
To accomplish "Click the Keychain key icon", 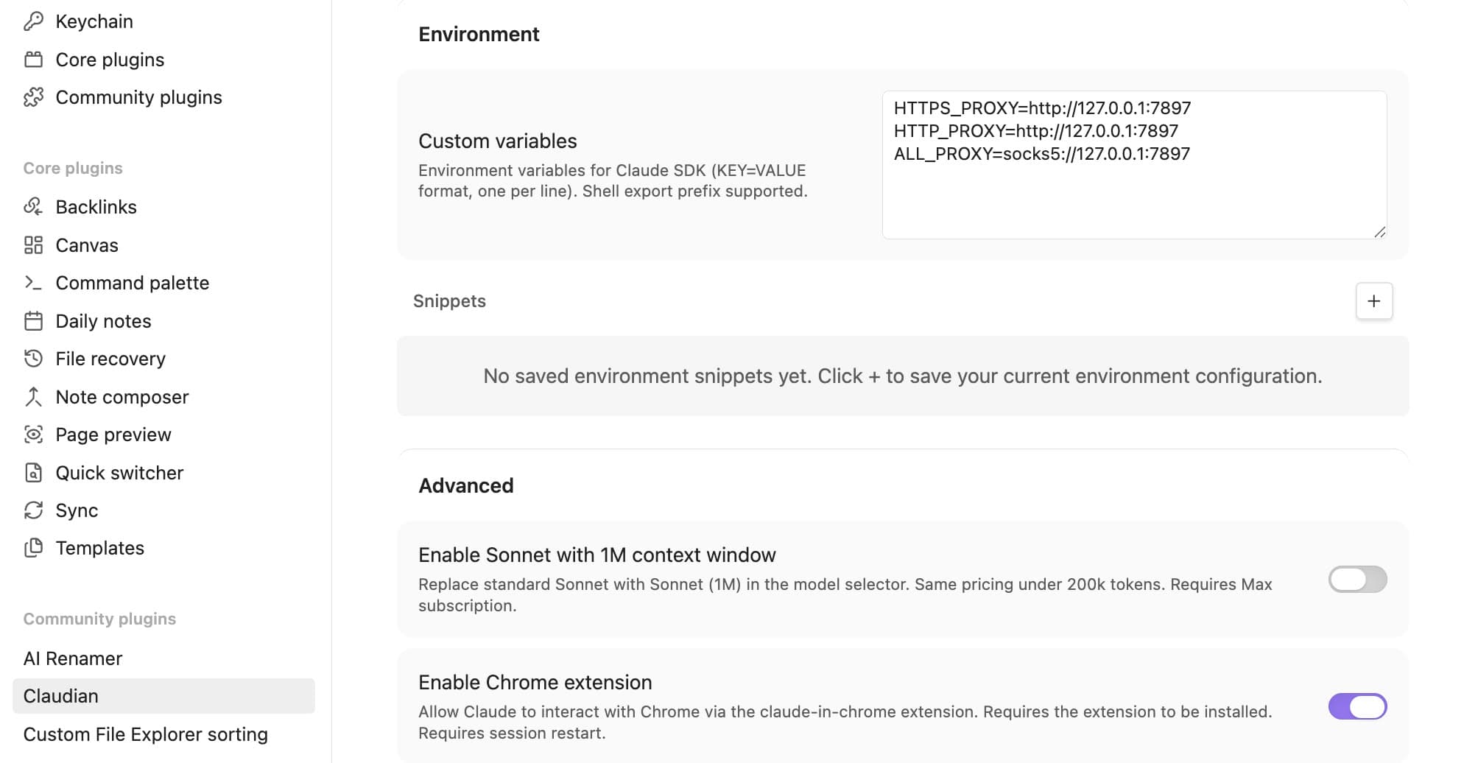I will (x=33, y=21).
